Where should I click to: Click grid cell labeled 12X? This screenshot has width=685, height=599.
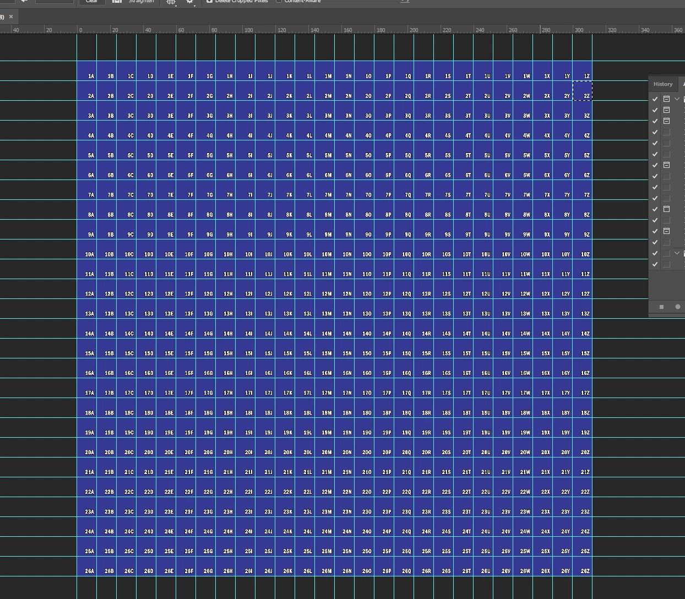coord(543,288)
